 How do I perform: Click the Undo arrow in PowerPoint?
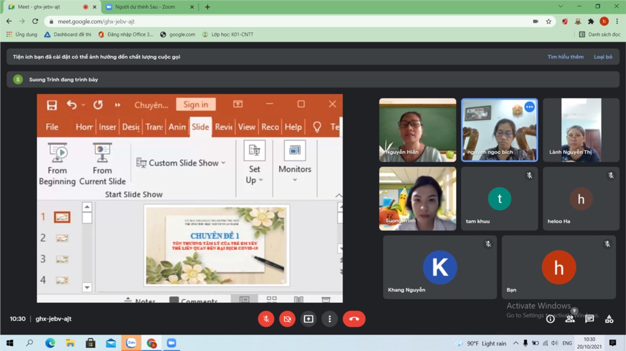[x=71, y=105]
